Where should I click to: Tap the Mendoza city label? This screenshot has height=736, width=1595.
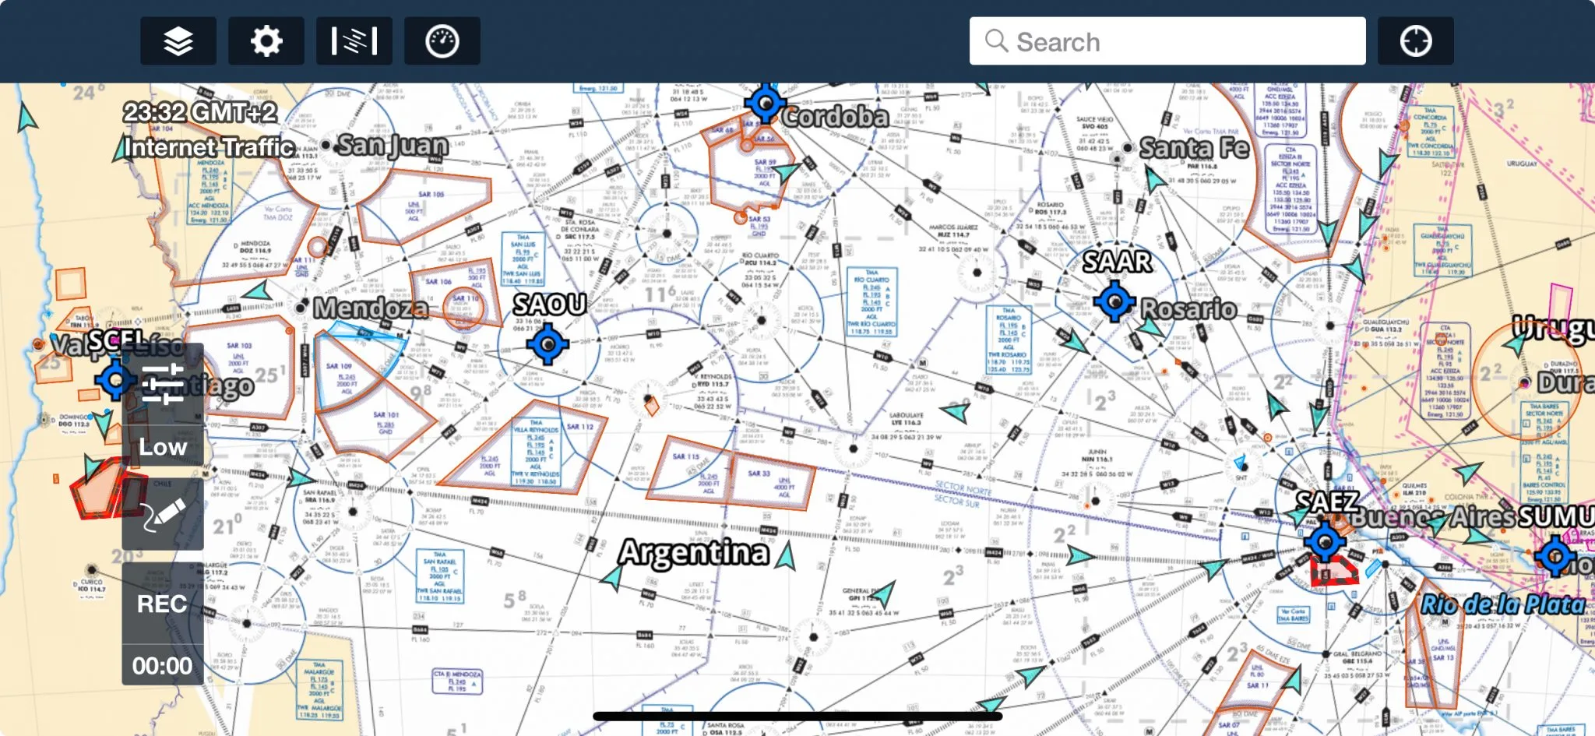(371, 308)
